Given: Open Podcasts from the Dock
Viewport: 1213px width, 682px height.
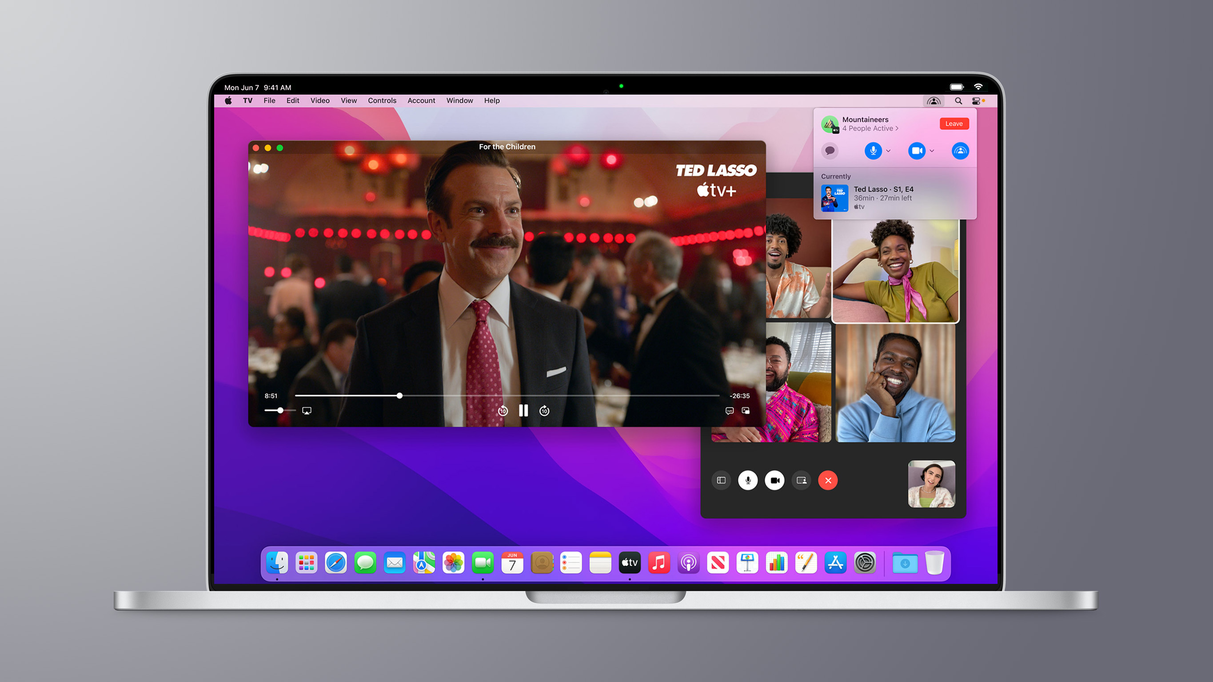Looking at the screenshot, I should click(688, 563).
